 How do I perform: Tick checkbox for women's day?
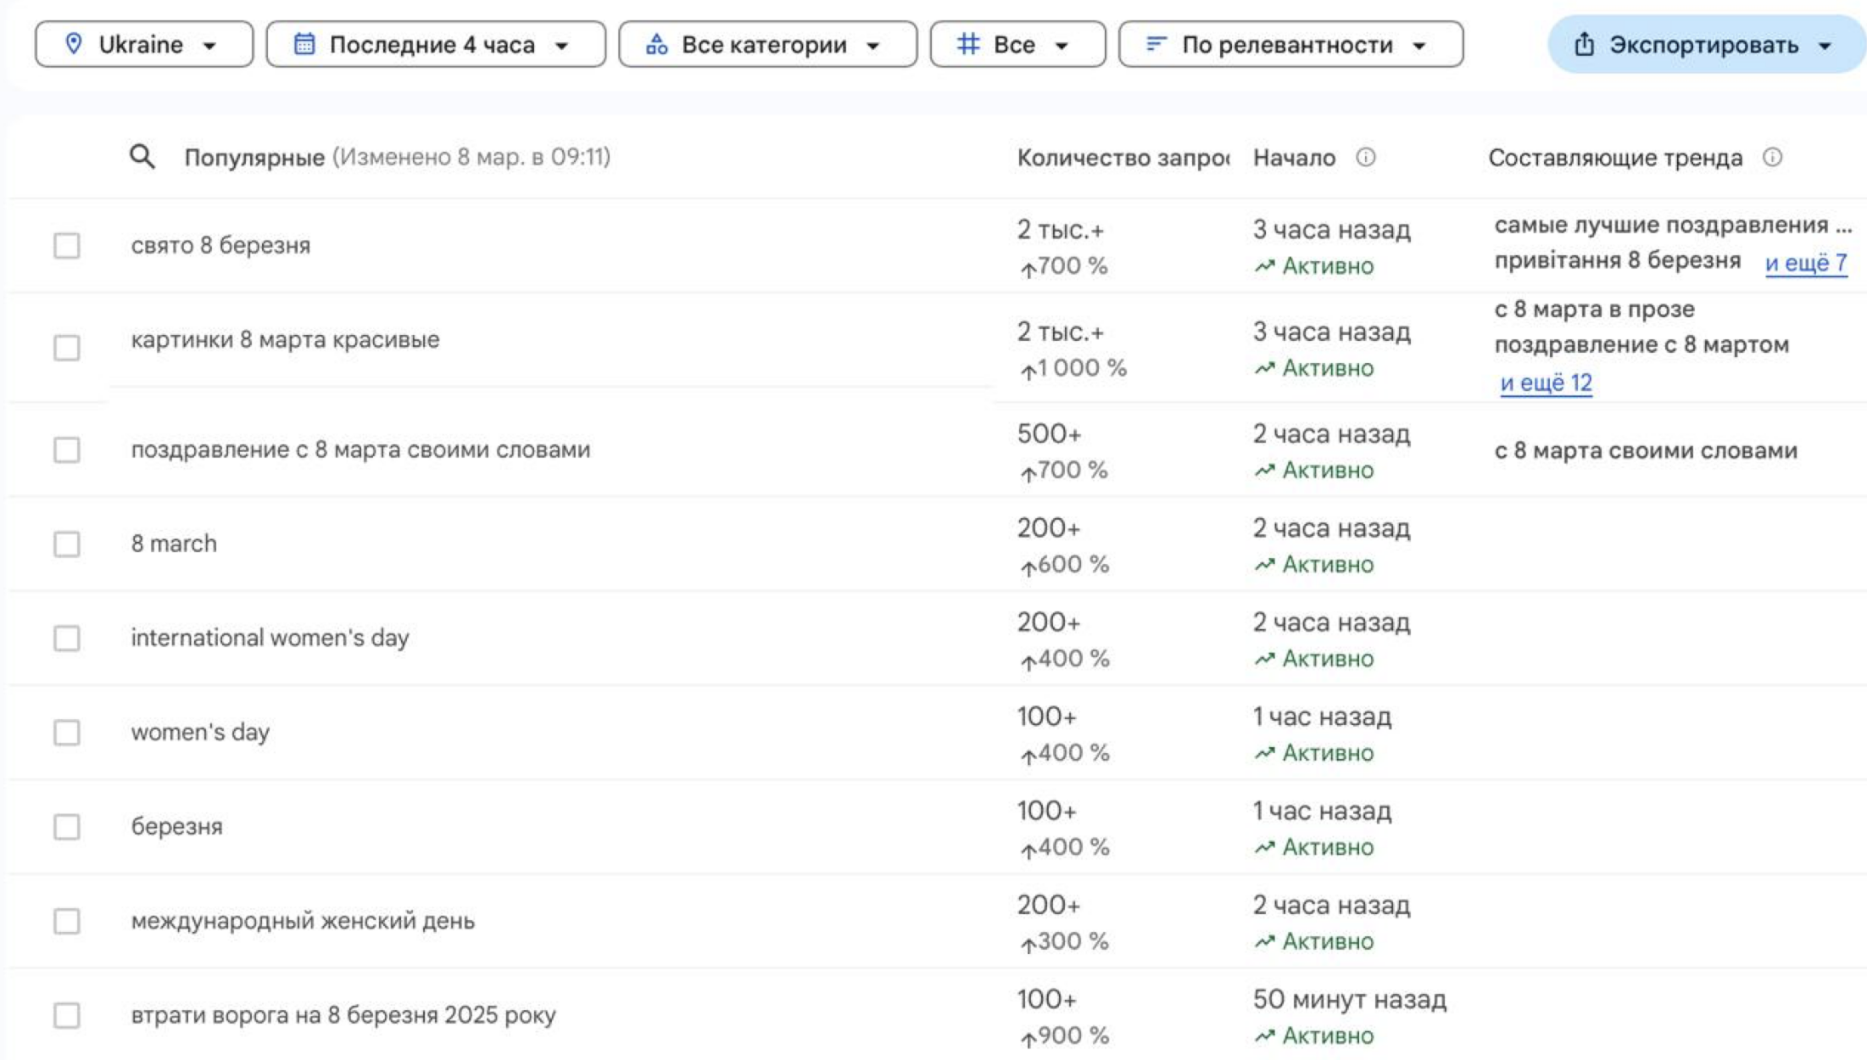67,732
